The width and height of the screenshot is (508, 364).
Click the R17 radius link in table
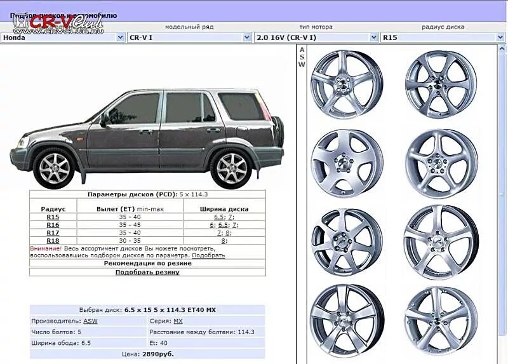53,233
